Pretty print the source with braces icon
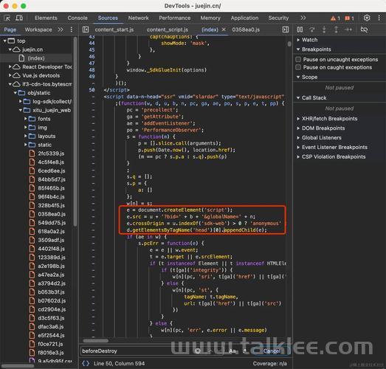The height and width of the screenshot is (369, 386). 86,363
